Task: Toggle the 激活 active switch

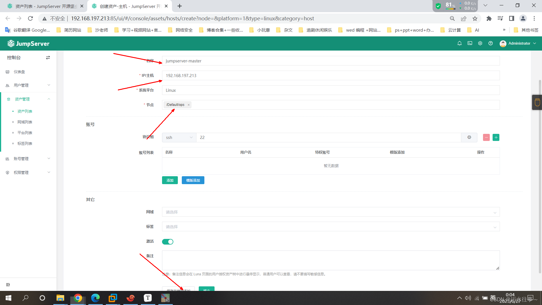Action: pyautogui.click(x=168, y=242)
